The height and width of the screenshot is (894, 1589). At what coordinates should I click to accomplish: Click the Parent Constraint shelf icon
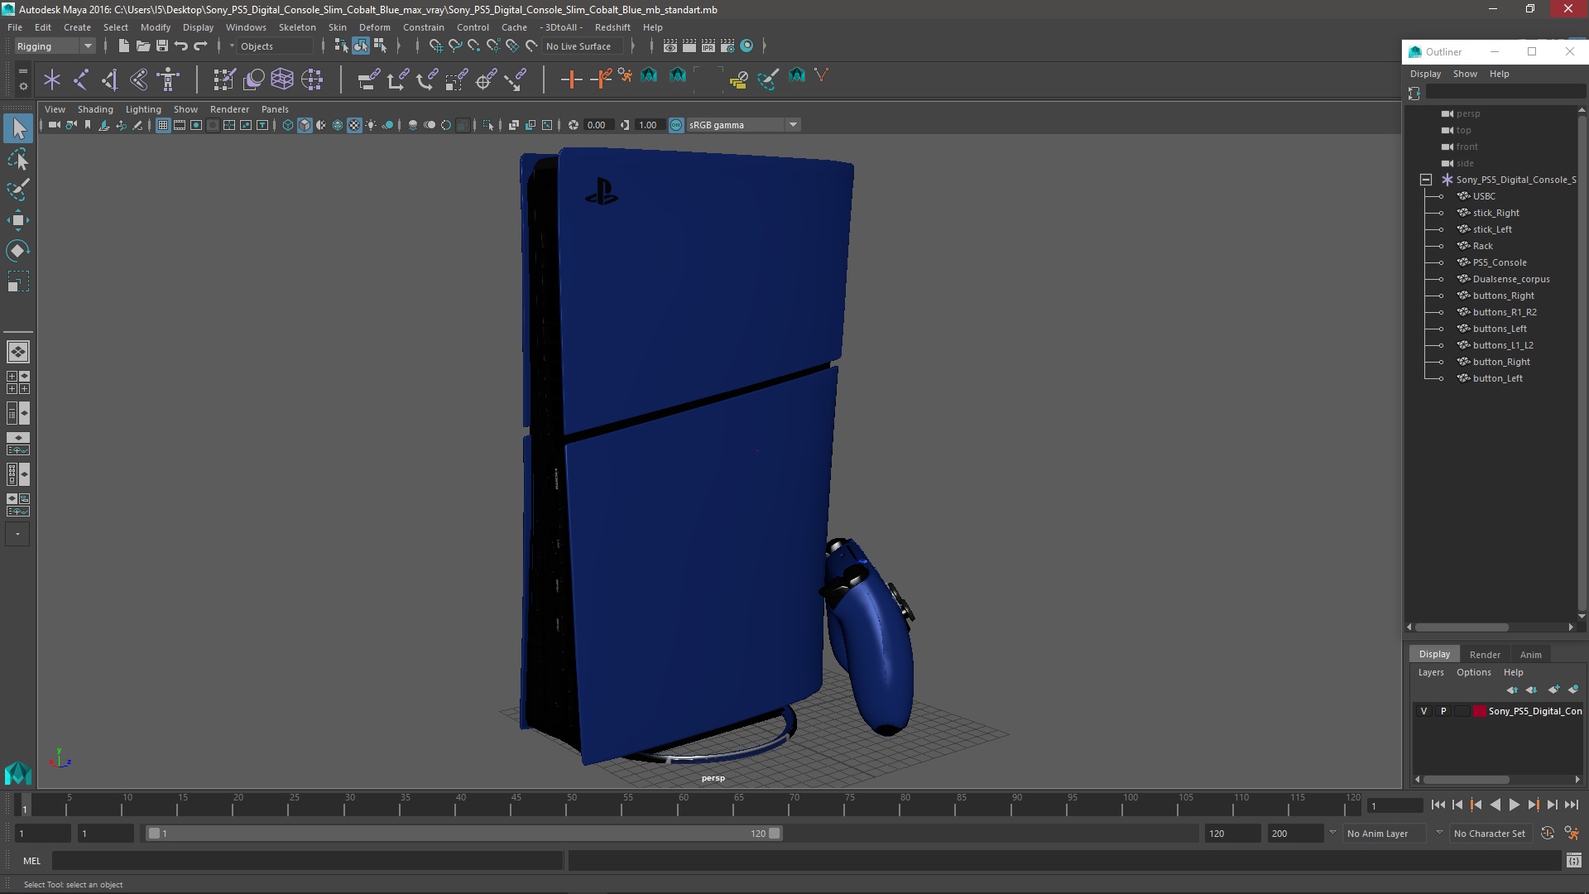(x=368, y=79)
